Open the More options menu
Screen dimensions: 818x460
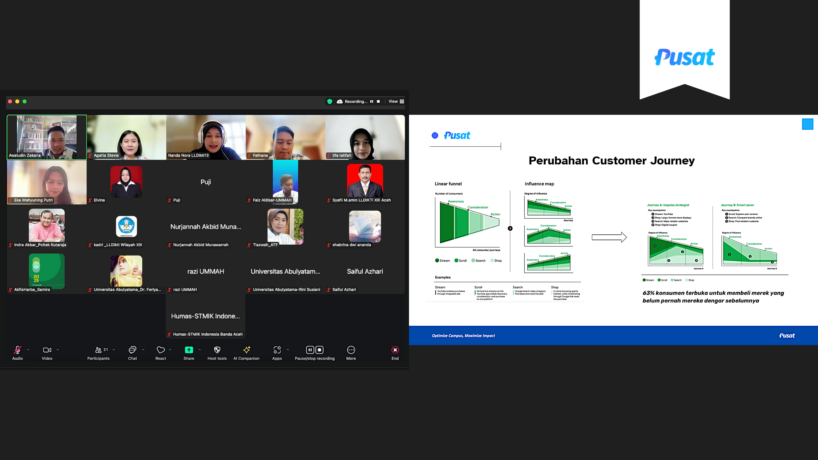pyautogui.click(x=351, y=353)
